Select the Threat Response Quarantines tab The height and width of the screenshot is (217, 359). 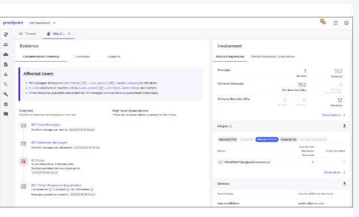(x=273, y=57)
